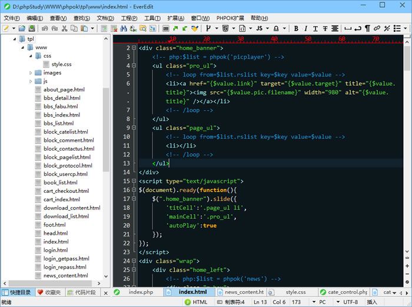This screenshot has height=307, width=412.
Task: Click the file tree vertical scrollbar
Action: (106, 129)
